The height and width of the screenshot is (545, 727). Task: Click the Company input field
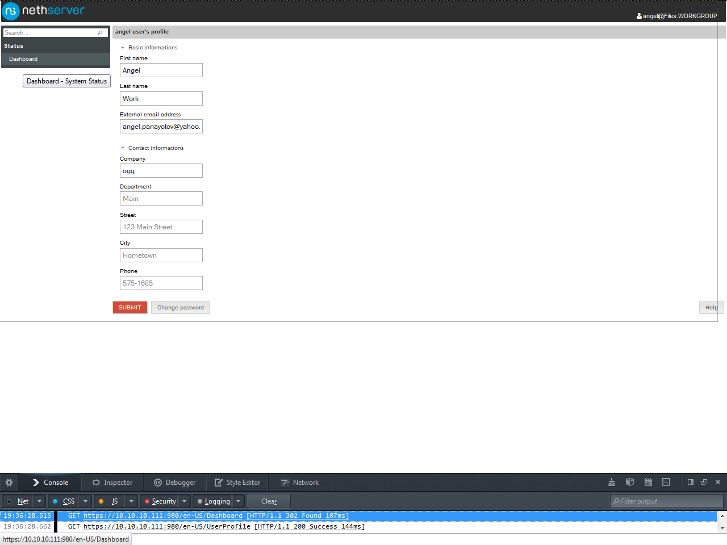[161, 171]
